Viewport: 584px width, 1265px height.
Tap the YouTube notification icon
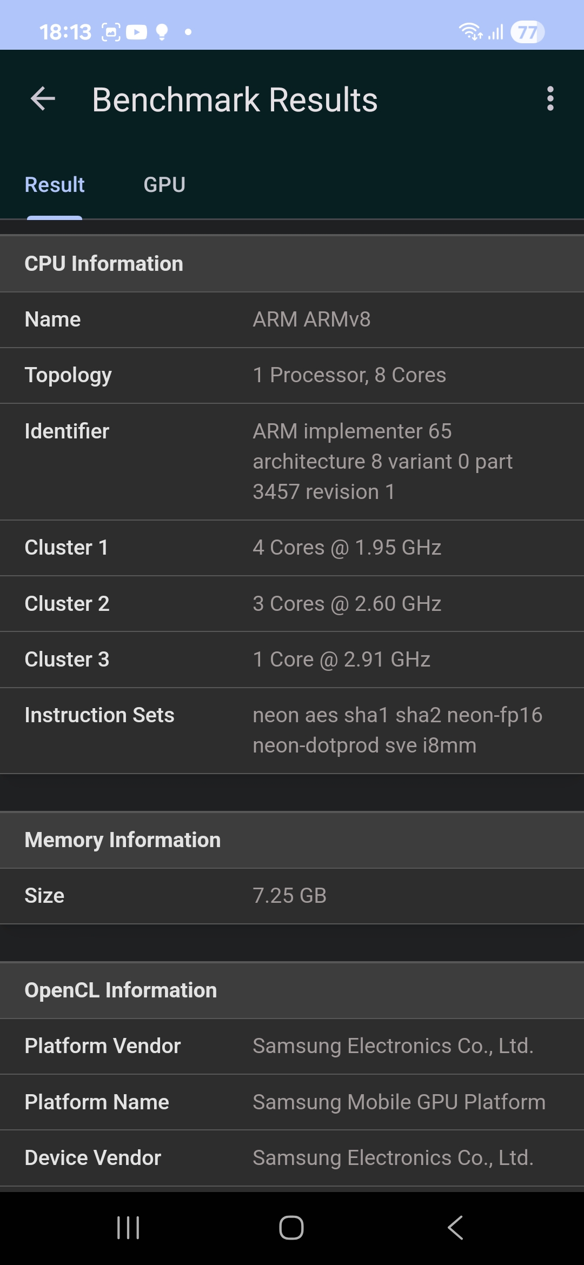click(136, 32)
